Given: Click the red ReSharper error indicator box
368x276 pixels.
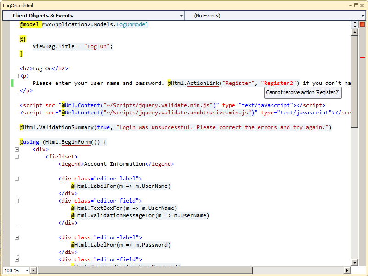Looking at the screenshot, I should [x=362, y=24].
